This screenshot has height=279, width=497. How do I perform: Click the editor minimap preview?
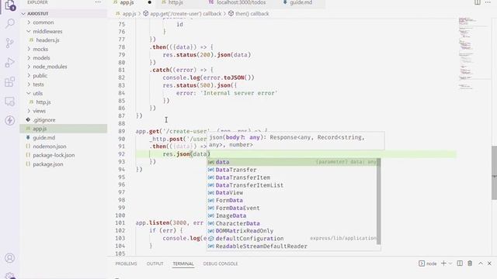pyautogui.click(x=474, y=53)
